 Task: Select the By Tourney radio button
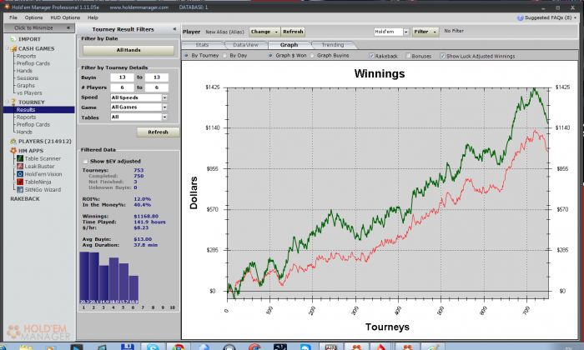(x=186, y=56)
